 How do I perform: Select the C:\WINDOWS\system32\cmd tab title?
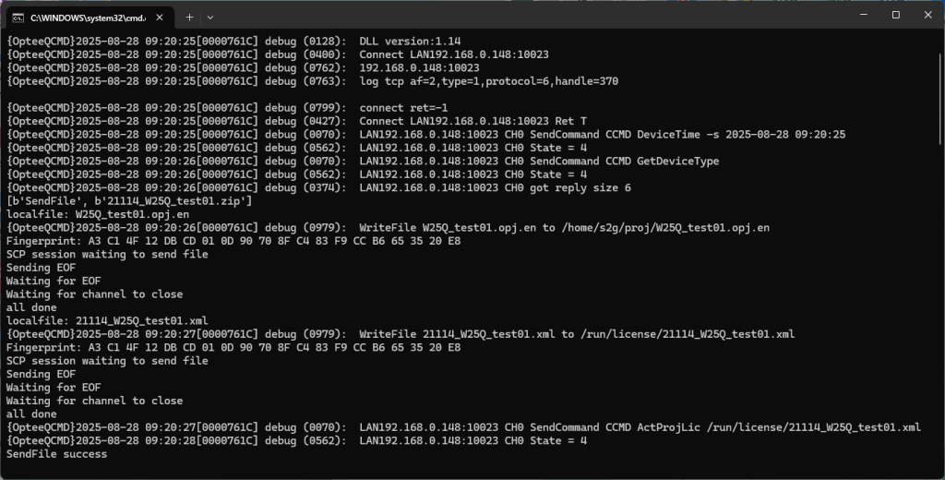pyautogui.click(x=88, y=18)
